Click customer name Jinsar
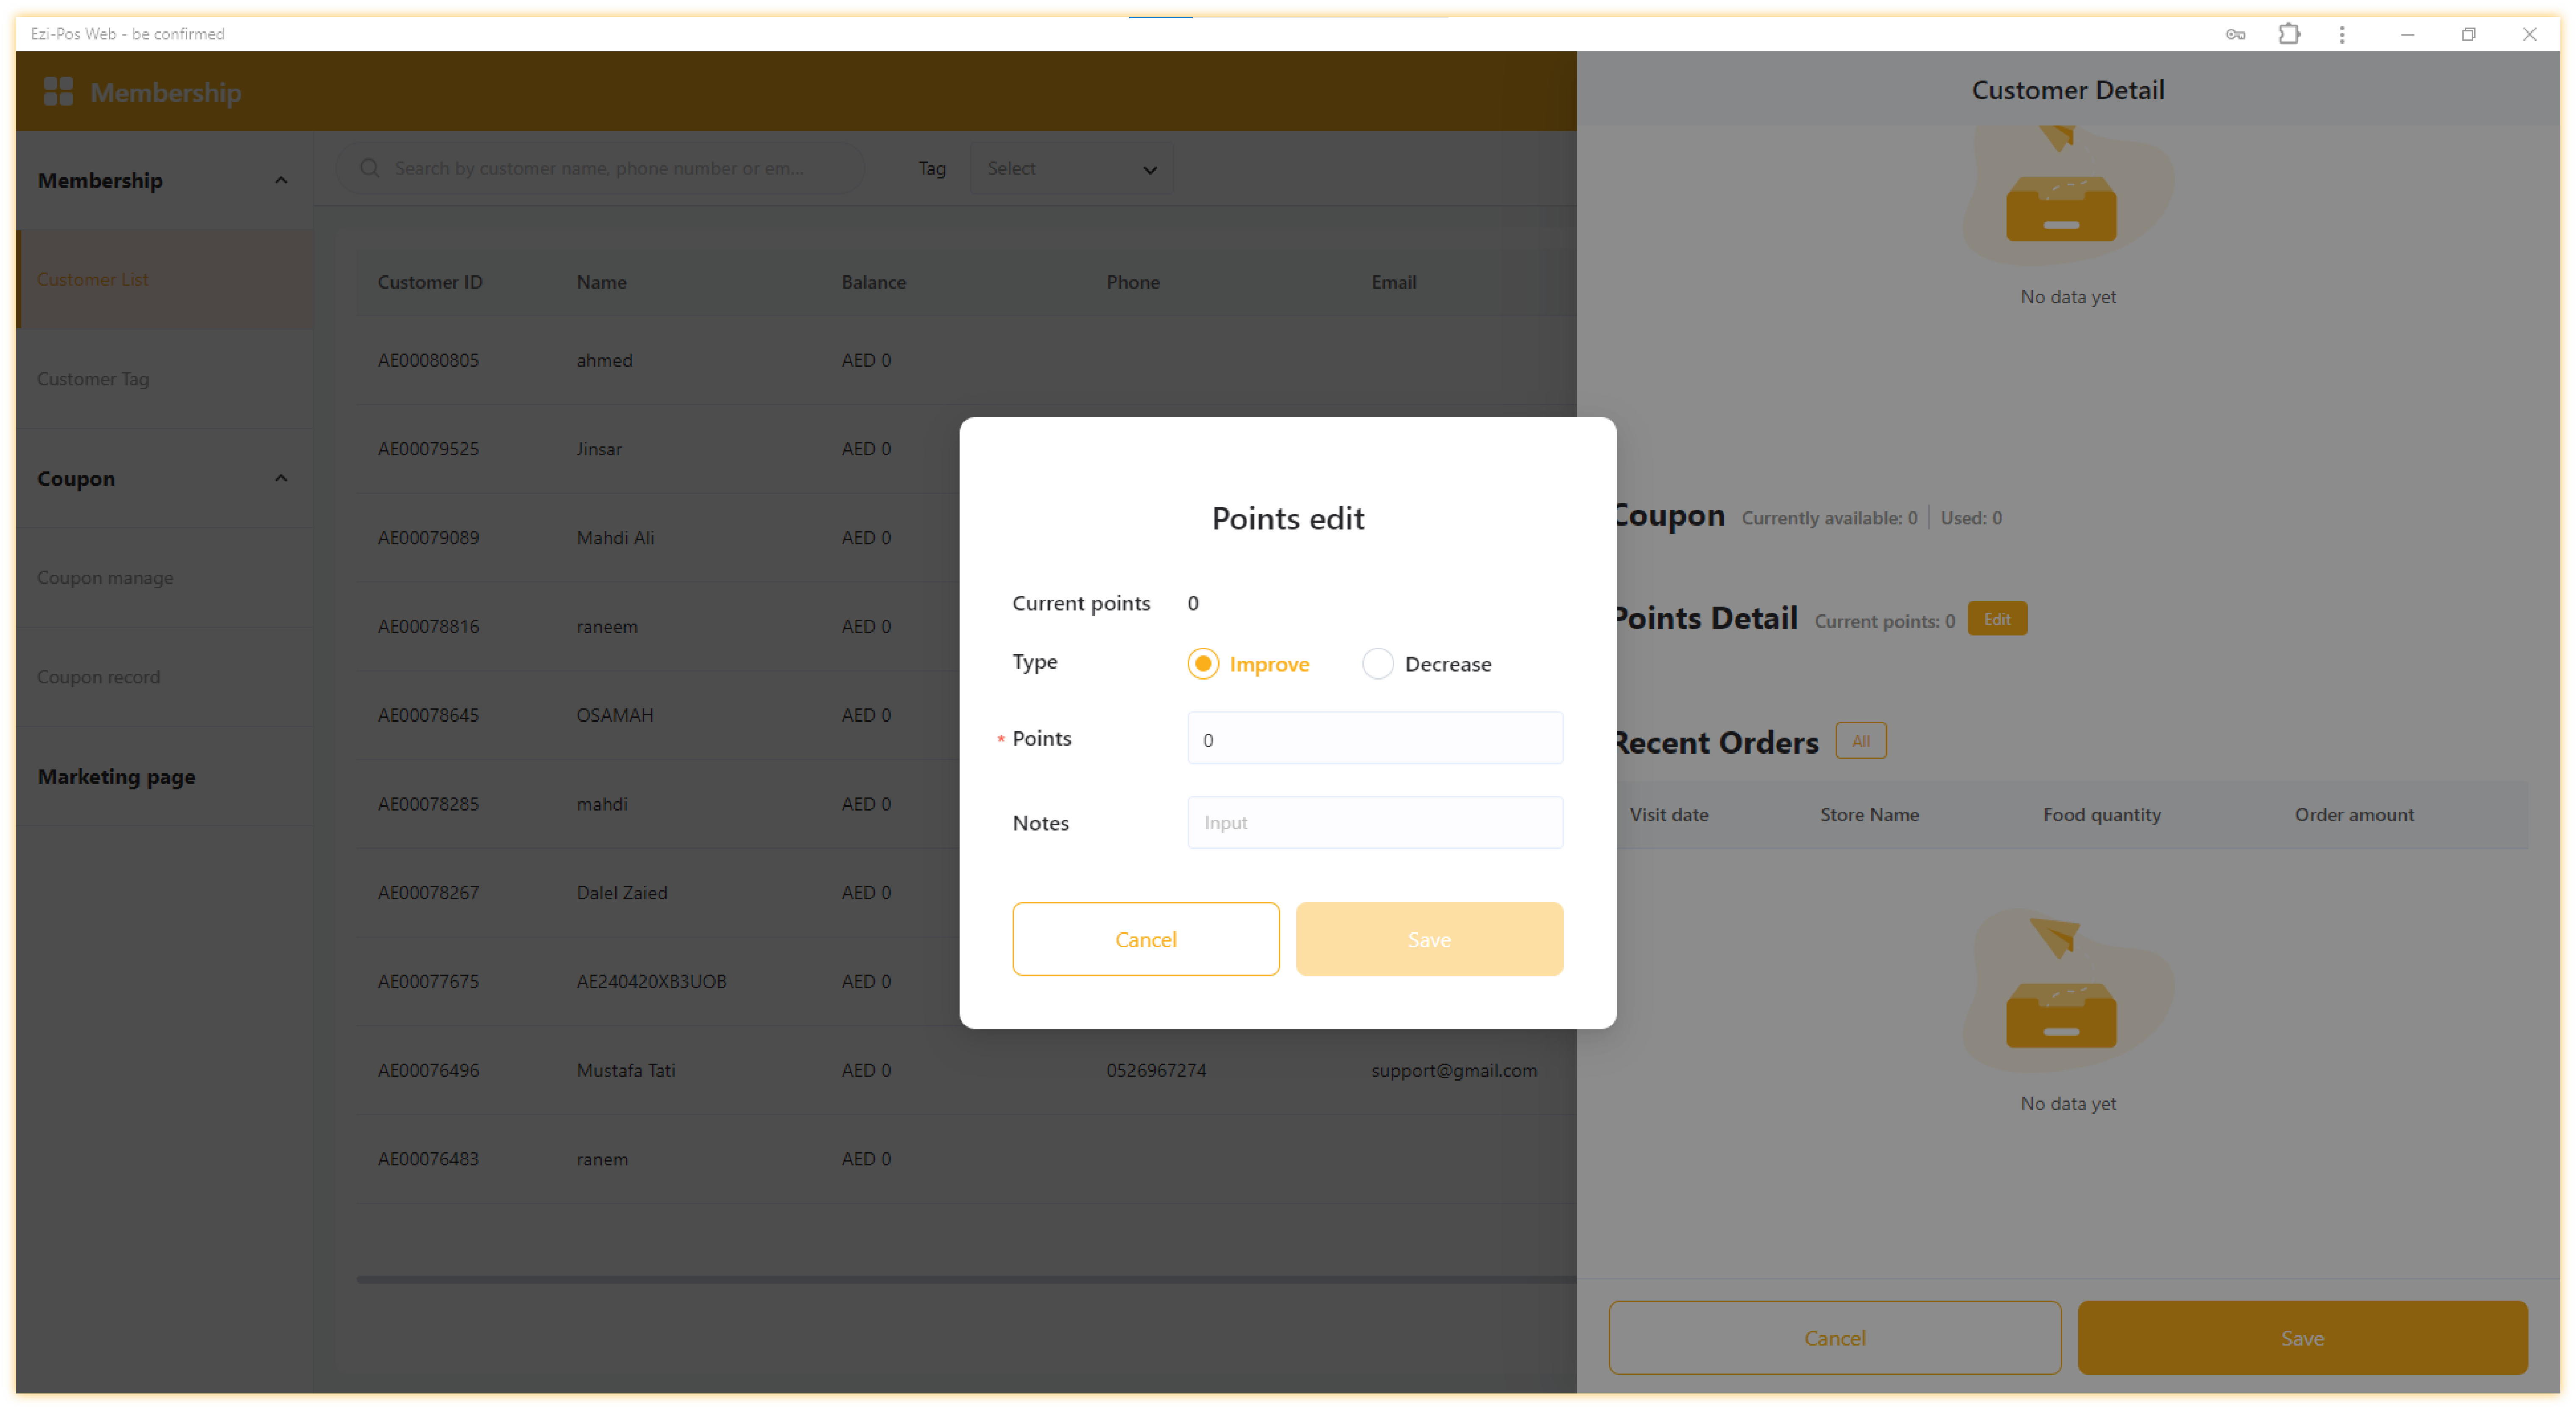The height and width of the screenshot is (1410, 2576). pos(599,449)
